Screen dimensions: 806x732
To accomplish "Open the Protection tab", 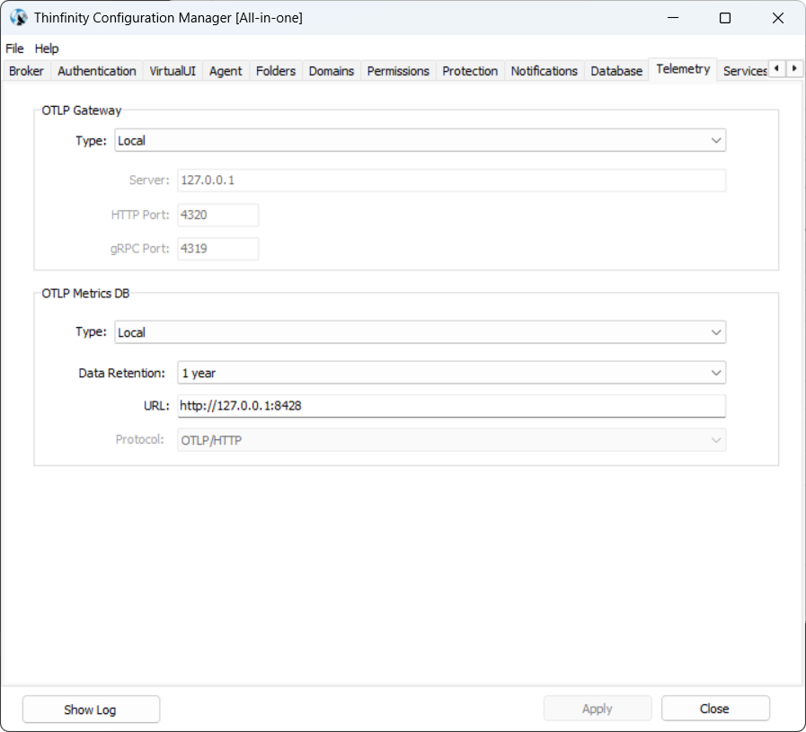I will click(470, 71).
